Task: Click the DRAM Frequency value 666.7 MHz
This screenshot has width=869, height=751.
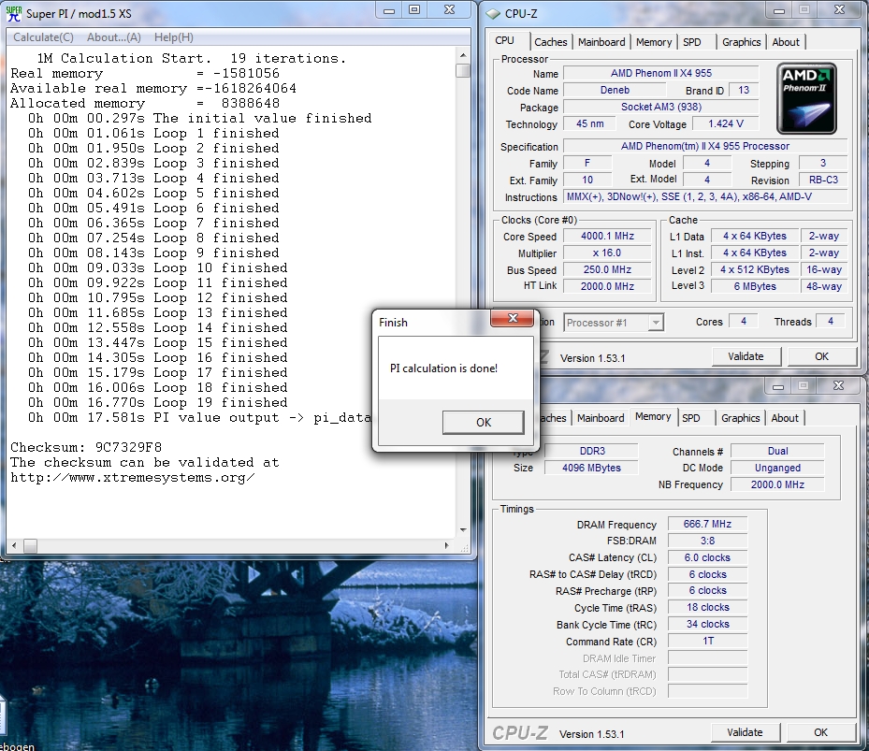Action: [x=707, y=525]
